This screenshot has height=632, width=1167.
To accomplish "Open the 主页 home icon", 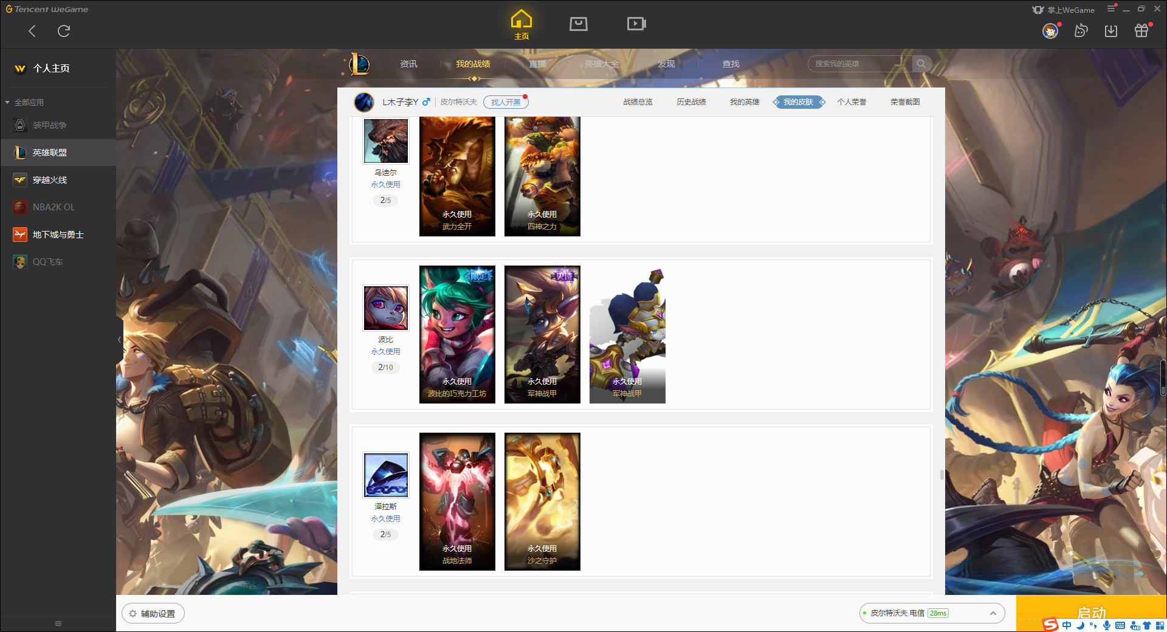I will 522,25.
